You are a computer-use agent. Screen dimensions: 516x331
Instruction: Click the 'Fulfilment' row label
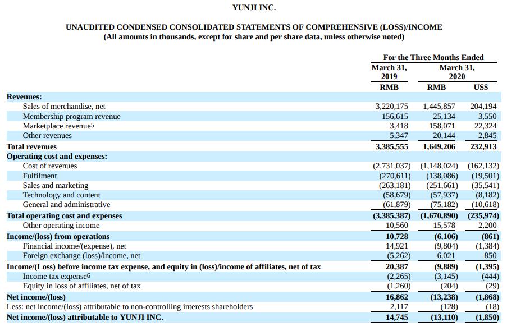click(x=40, y=176)
